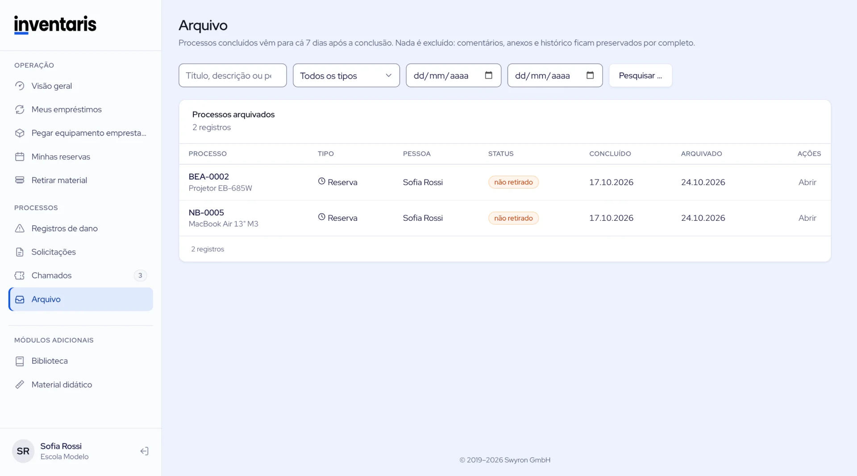This screenshot has height=476, width=857.
Task: Click the Registros de dano warning icon
Action: coord(20,228)
